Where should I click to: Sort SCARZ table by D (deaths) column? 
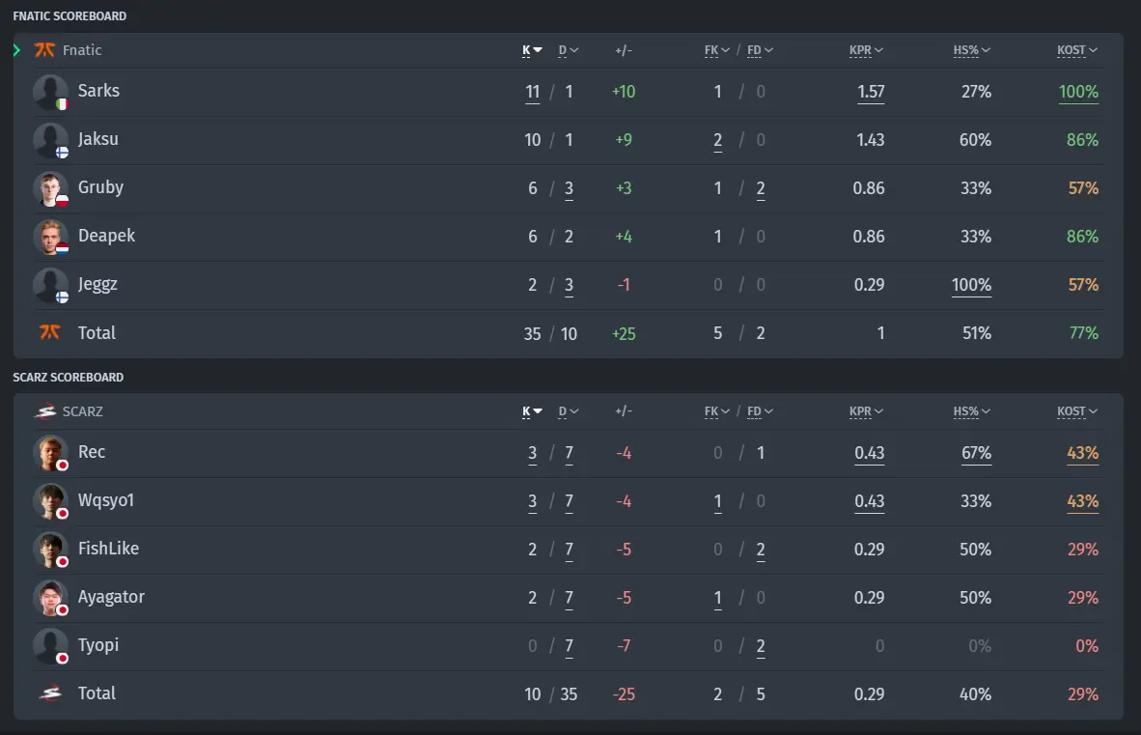(x=569, y=411)
